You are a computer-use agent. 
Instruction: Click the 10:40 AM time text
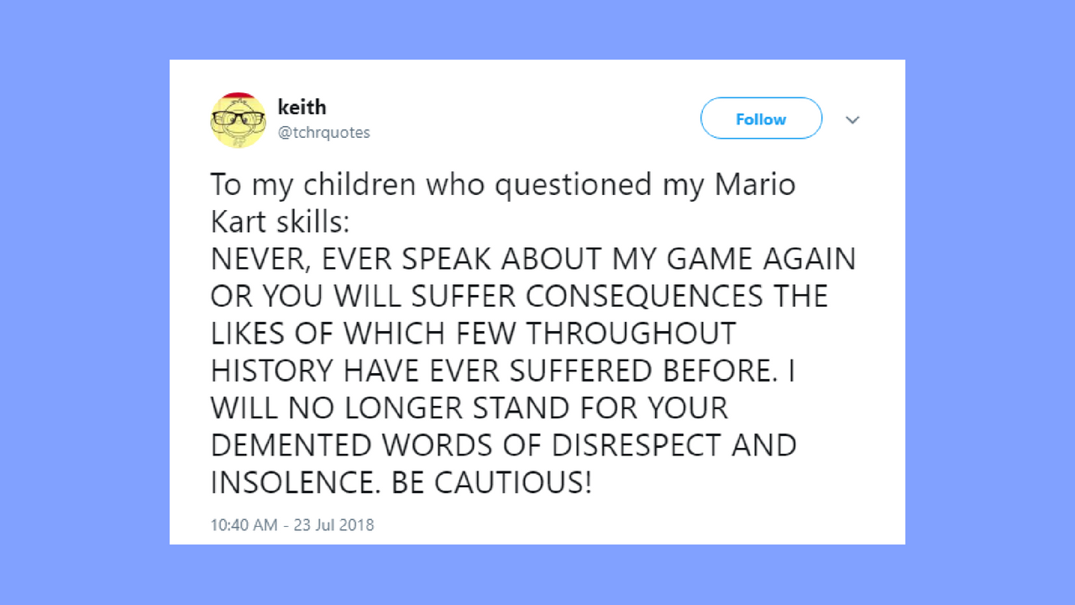(243, 525)
